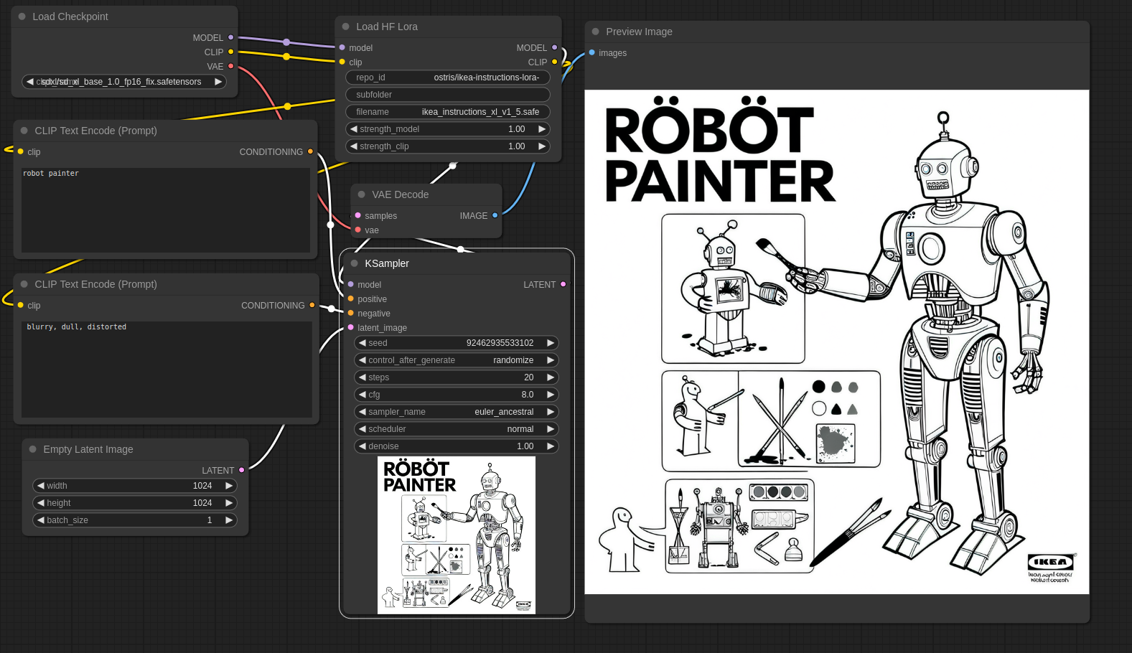The image size is (1132, 653).
Task: Click the images input socket on Preview Image
Action: pos(592,52)
